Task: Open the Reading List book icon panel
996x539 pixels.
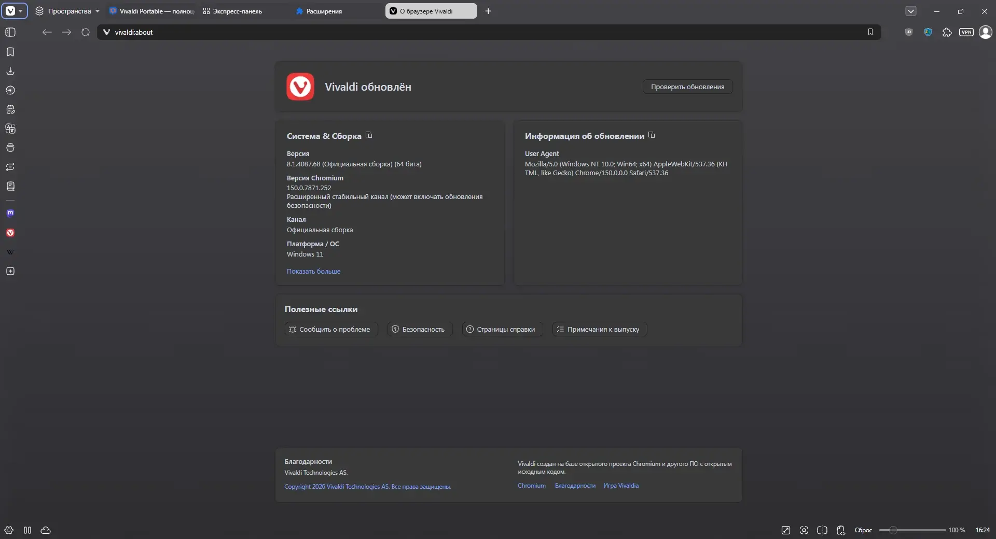Action: [10, 186]
